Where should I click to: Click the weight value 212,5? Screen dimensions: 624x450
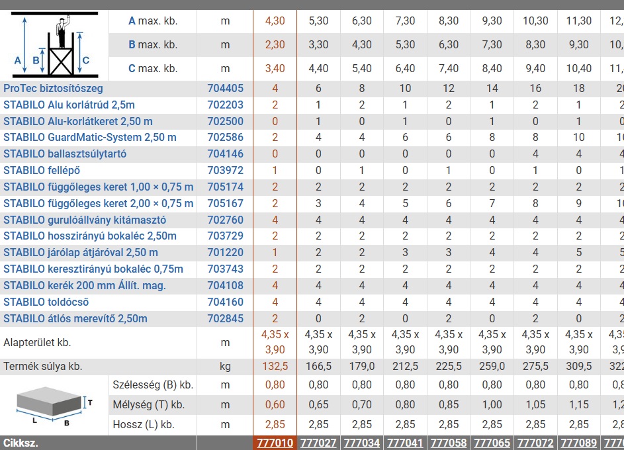tap(405, 367)
